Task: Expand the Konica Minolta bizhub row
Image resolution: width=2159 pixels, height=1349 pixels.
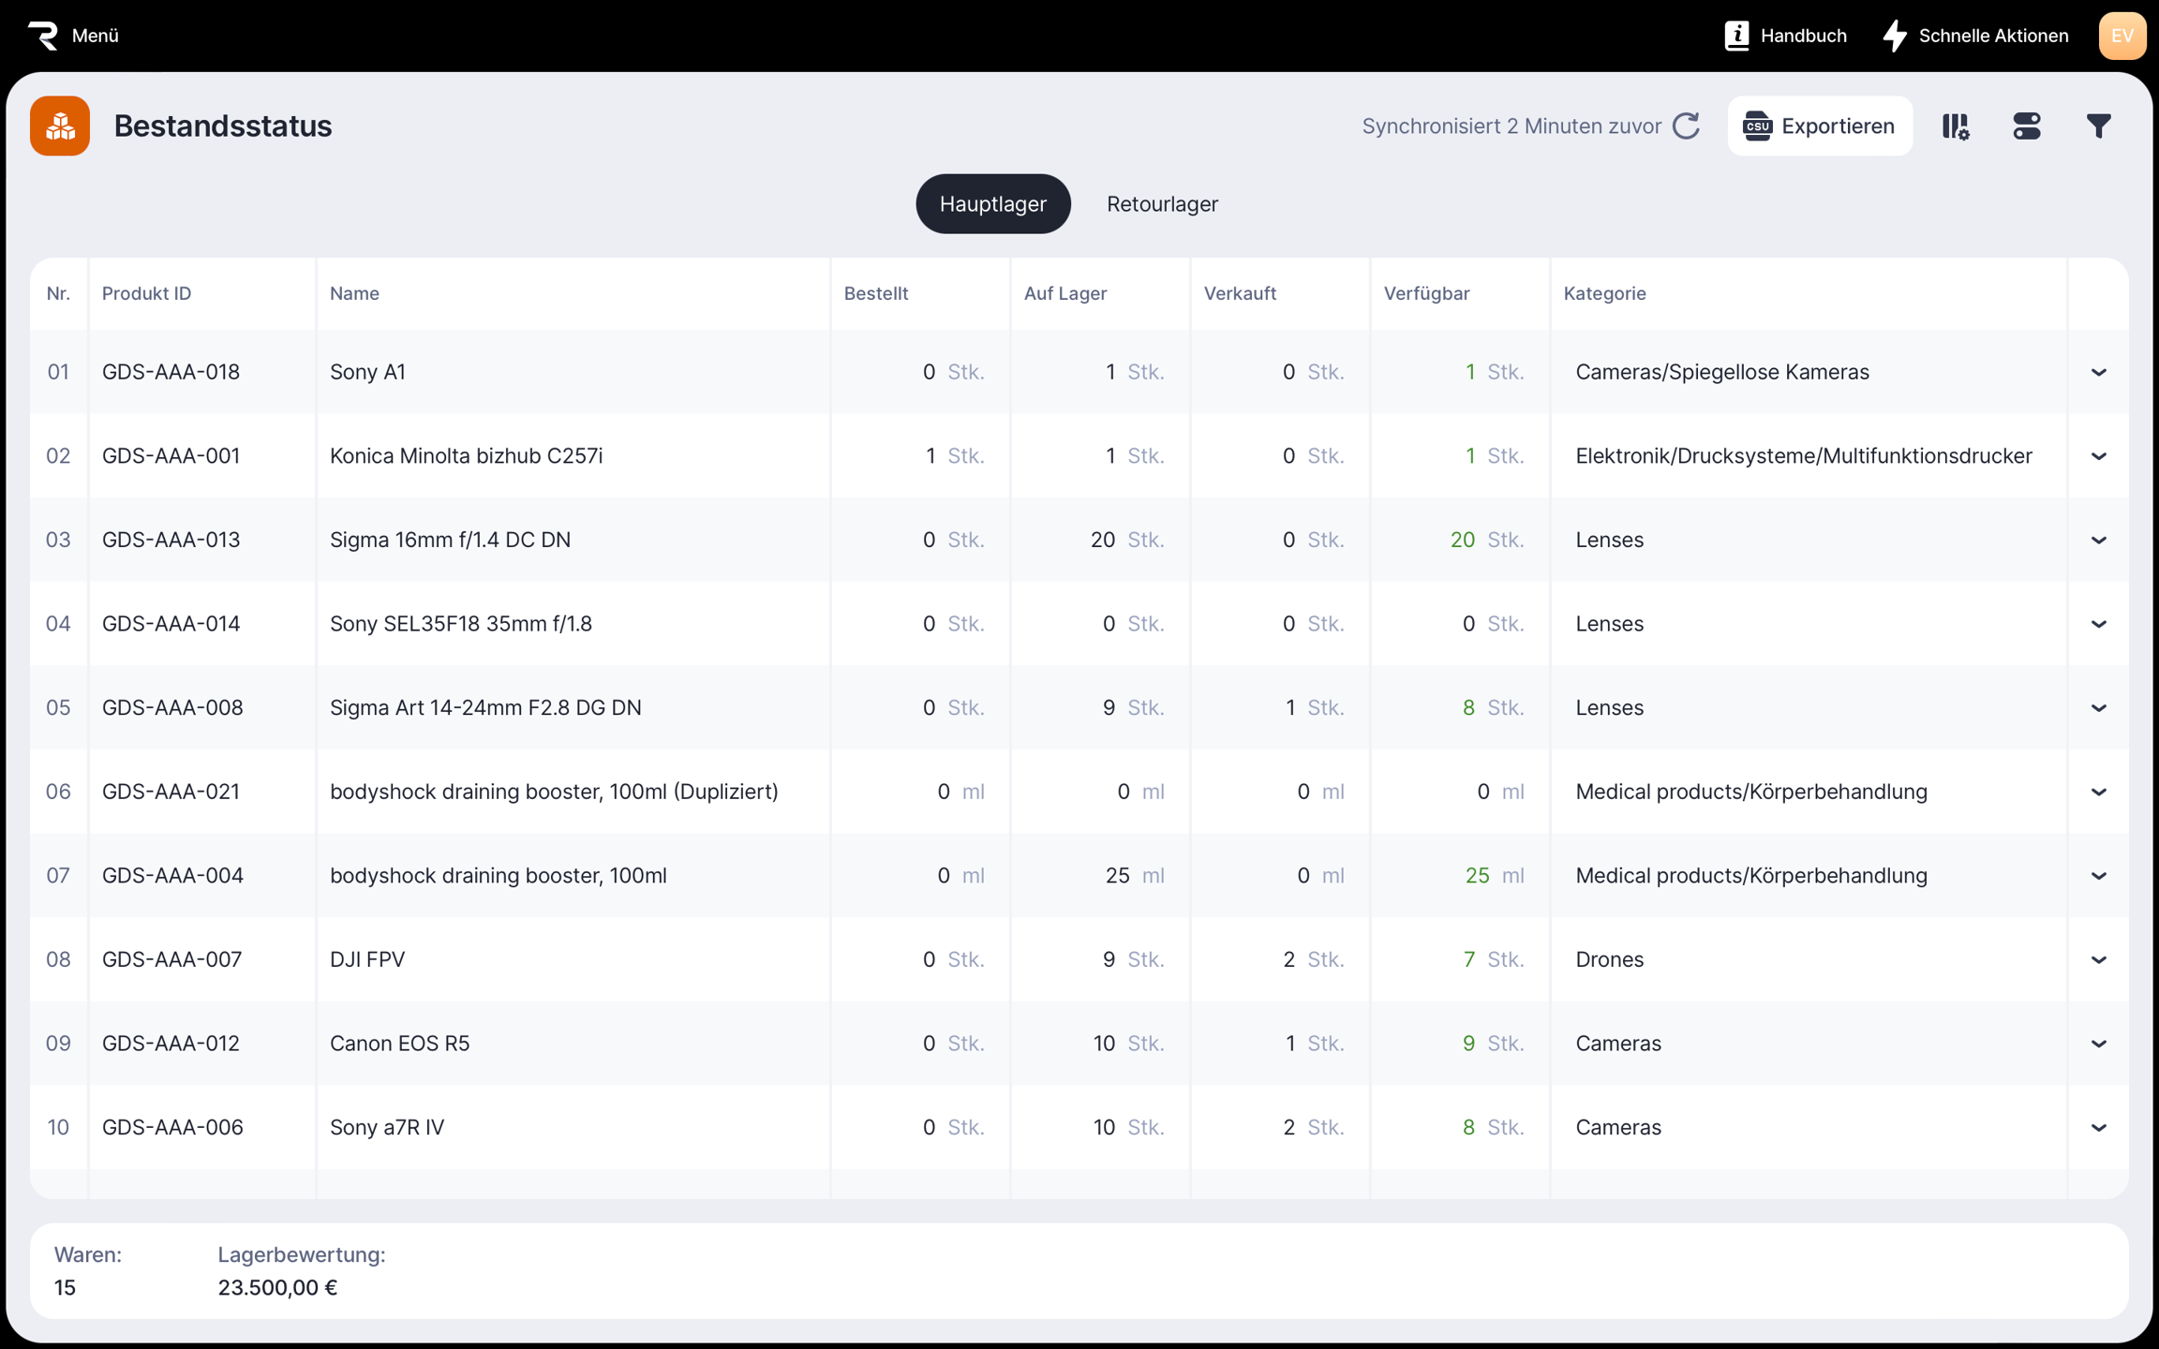Action: click(2098, 456)
